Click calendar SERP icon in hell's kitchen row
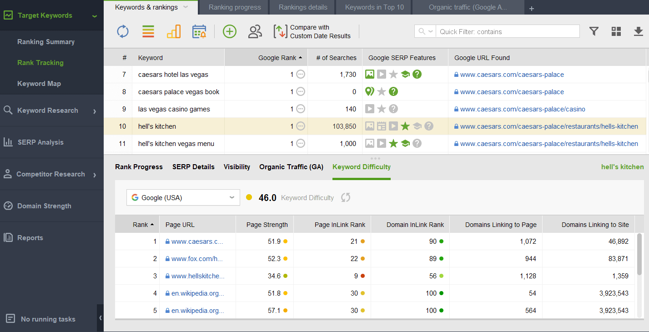Viewport: 649px width, 332px height. (x=382, y=126)
